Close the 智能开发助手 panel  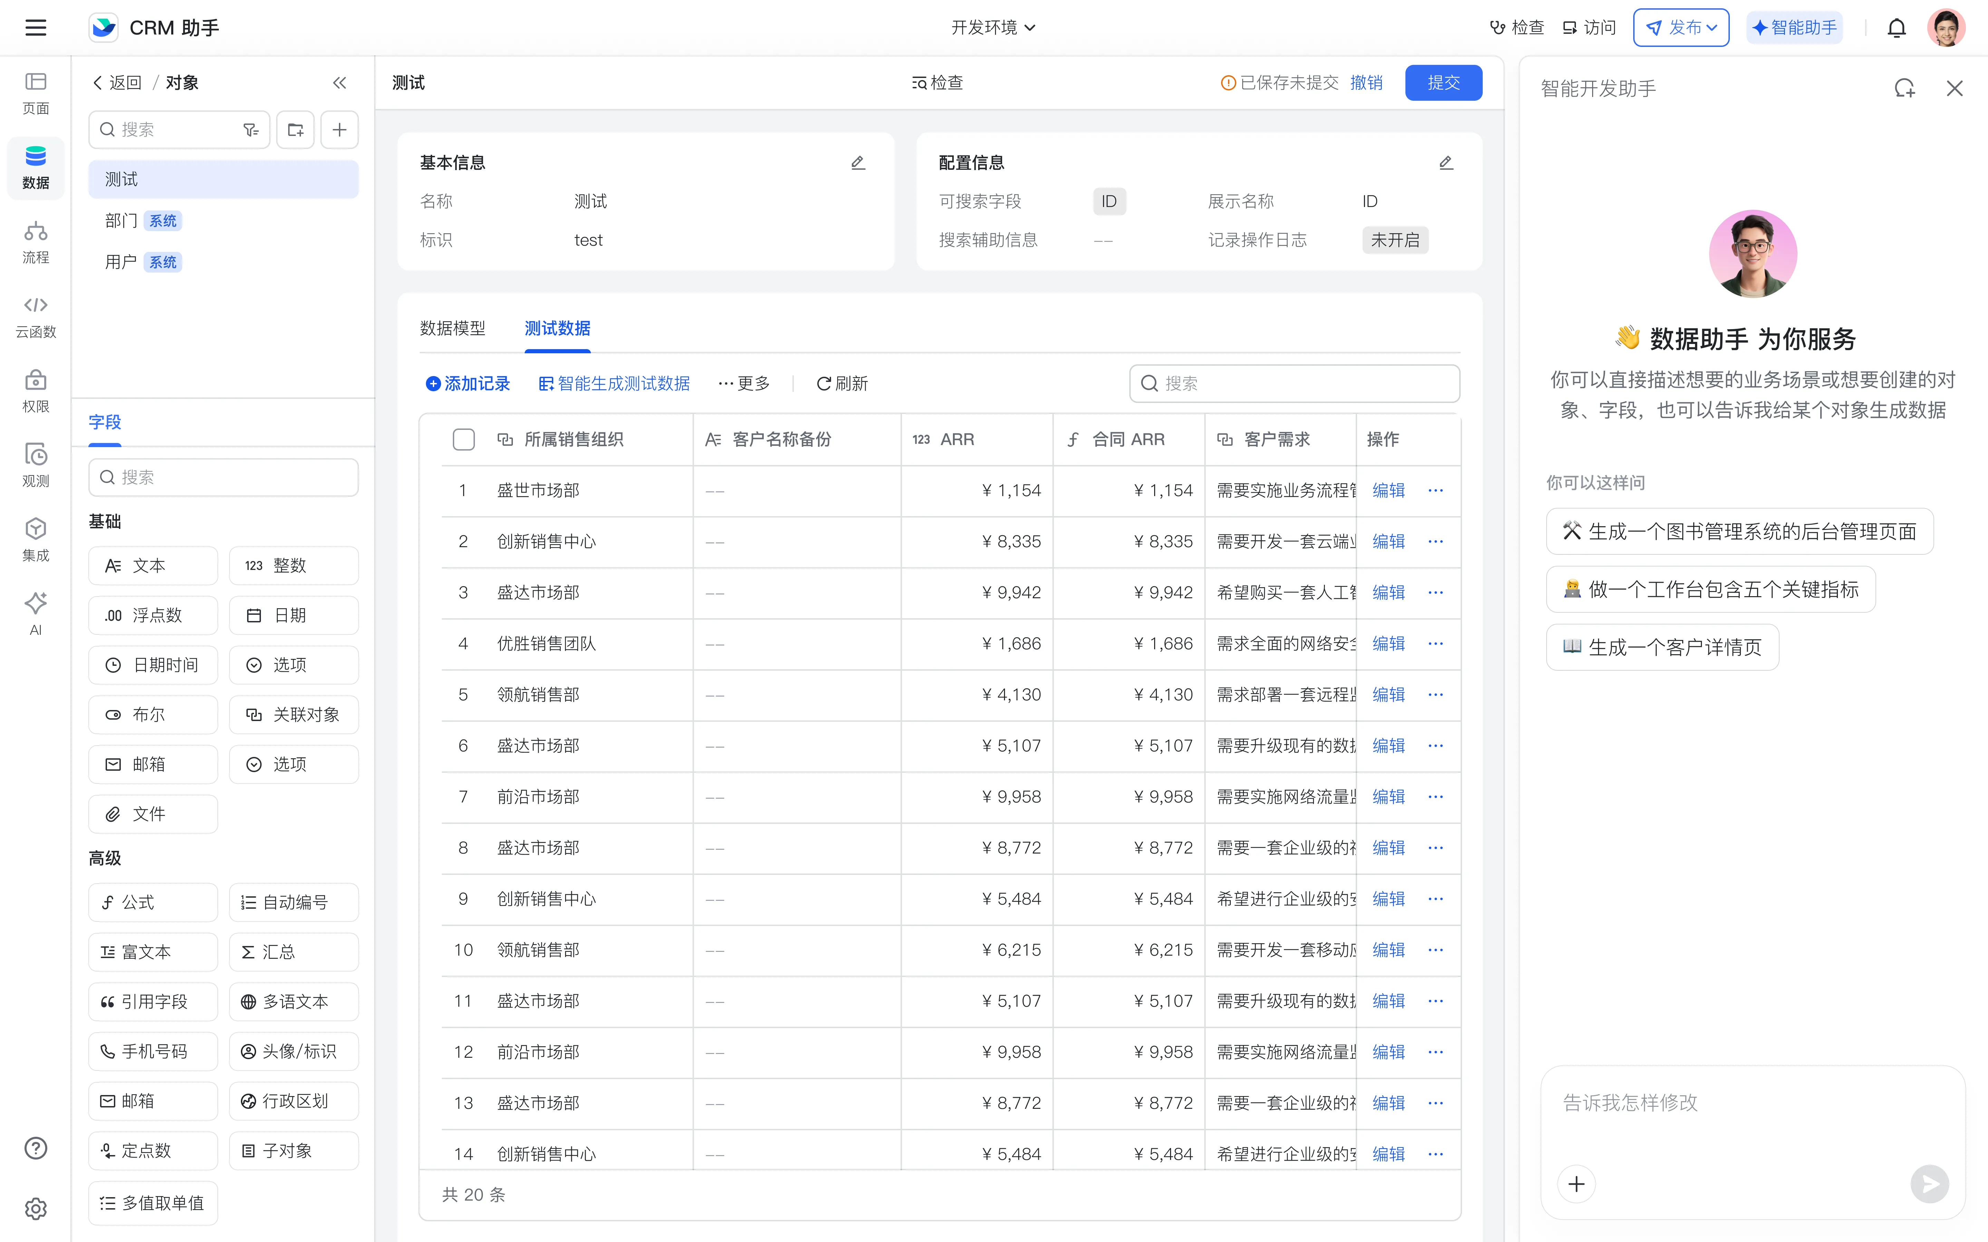(x=1954, y=88)
